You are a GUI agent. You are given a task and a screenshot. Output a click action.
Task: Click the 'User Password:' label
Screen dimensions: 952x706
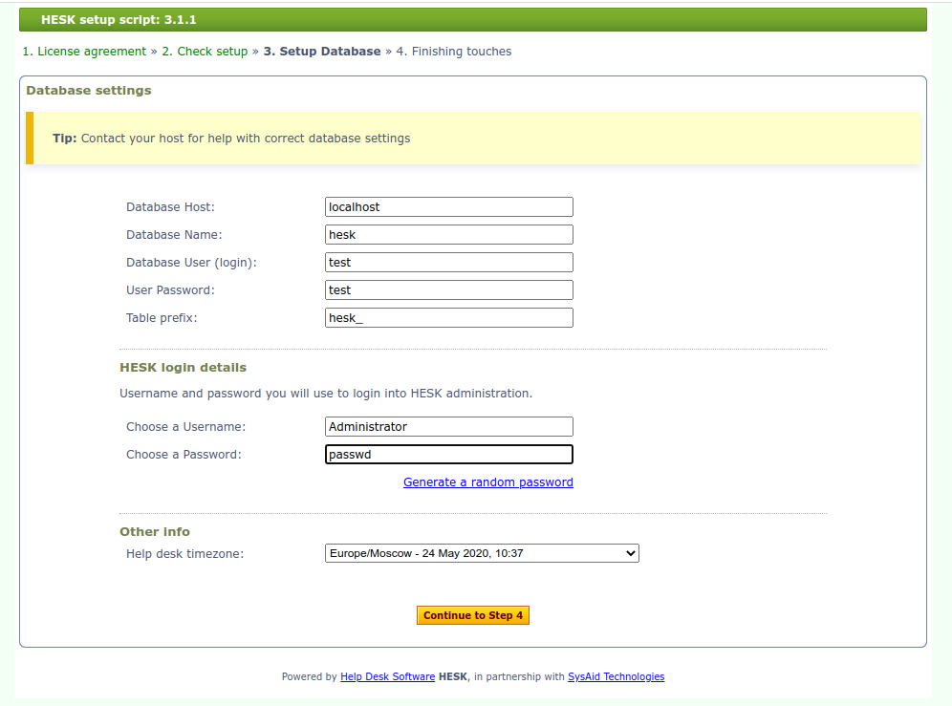point(170,290)
